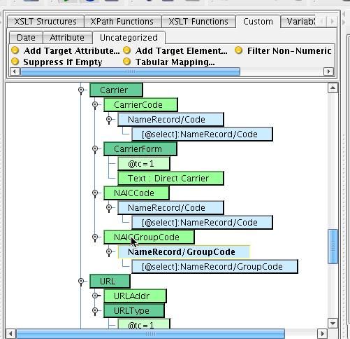Switch to the XSLT Structures tab

45,22
